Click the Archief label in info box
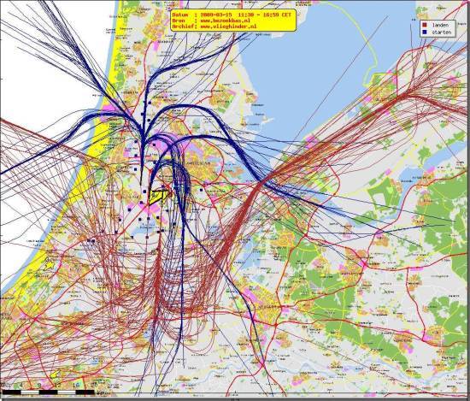470x401 pixels. (x=183, y=27)
